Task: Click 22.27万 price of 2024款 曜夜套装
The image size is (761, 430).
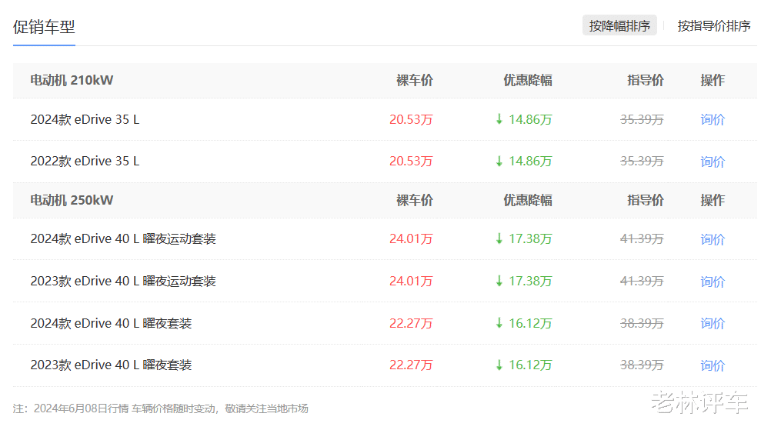Action: pos(411,323)
